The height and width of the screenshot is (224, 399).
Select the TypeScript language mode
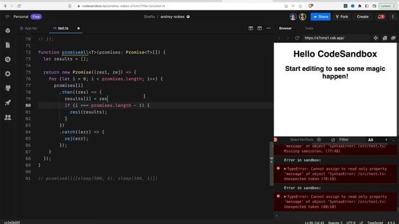click(x=375, y=223)
